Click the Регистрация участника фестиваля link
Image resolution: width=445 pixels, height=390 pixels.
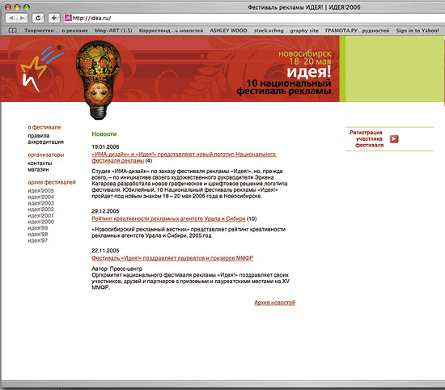coord(367,139)
